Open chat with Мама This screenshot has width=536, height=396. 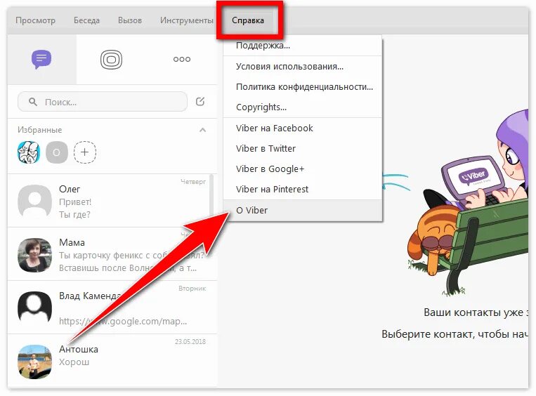(x=112, y=255)
